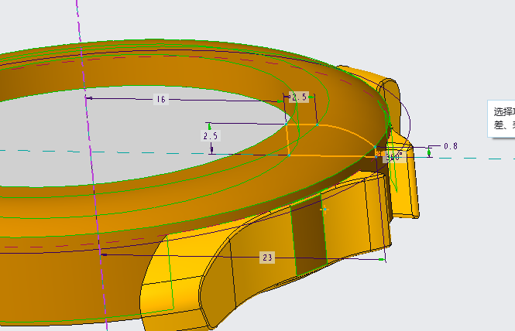Viewport: 515px width, 331px height.
Task: Select the 360° revolve angle value
Action: click(x=394, y=157)
